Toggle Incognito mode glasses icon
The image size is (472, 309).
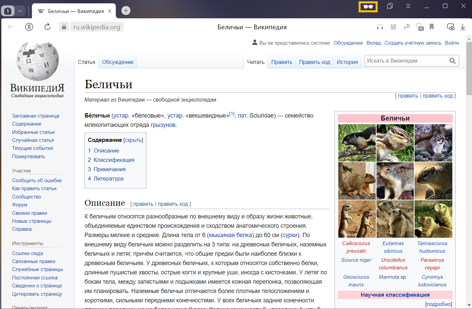coord(368,7)
